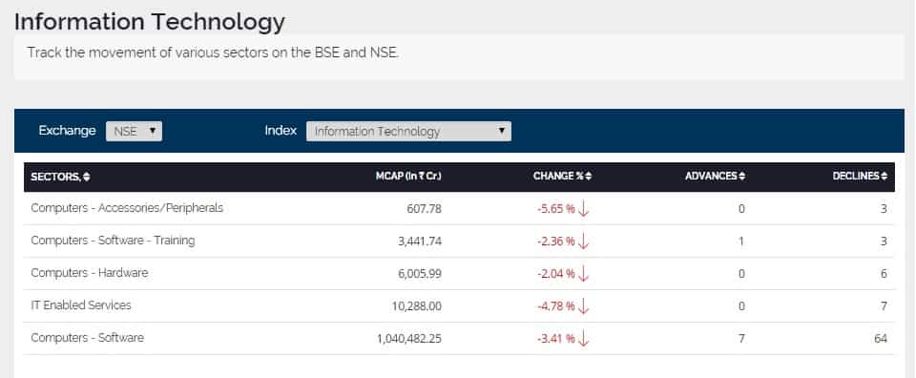Viewport: 916px width, 378px height.
Task: Click the MCAP (In ₹ Cr.) column header
Action: coord(408,176)
